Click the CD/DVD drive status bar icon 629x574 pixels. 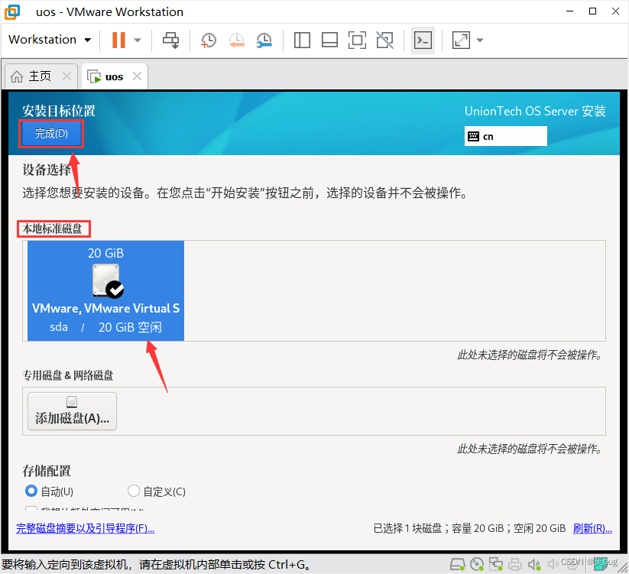[x=477, y=565]
